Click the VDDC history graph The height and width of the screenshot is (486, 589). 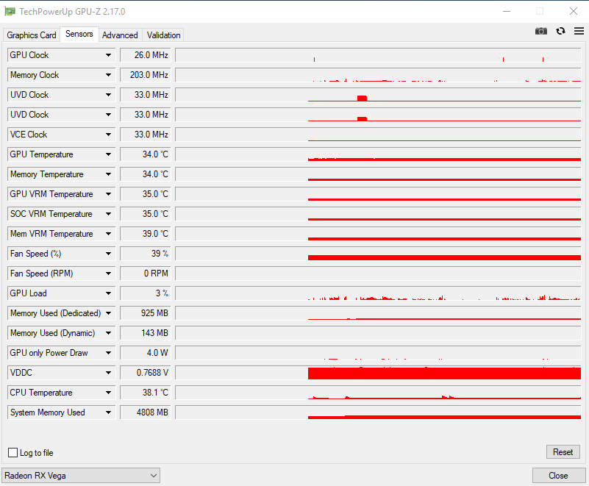click(378, 373)
